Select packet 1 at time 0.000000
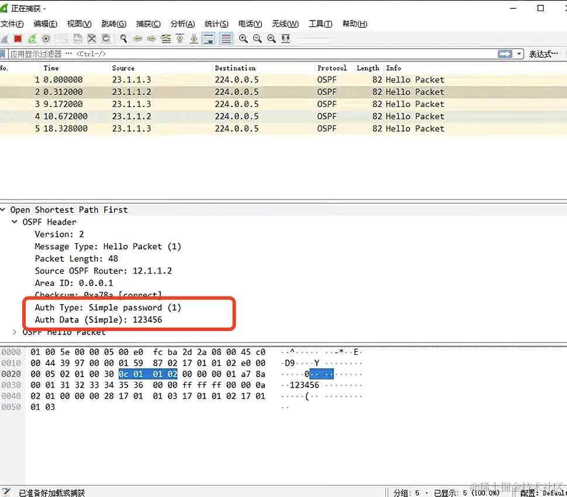Viewport: 567px width, 497px height. [283, 80]
